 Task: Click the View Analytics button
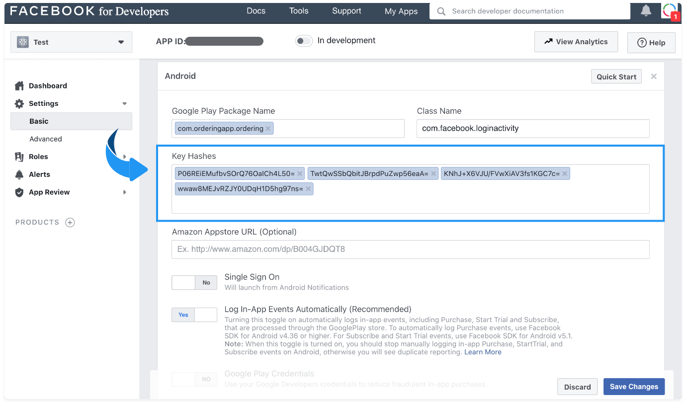tap(576, 42)
